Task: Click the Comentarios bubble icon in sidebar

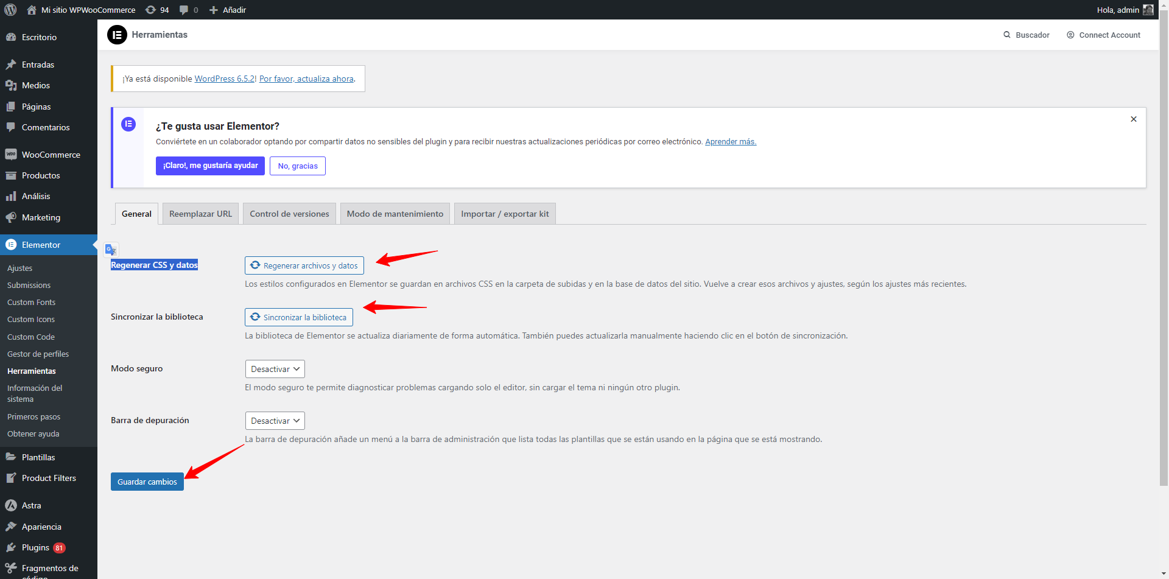Action: point(11,127)
